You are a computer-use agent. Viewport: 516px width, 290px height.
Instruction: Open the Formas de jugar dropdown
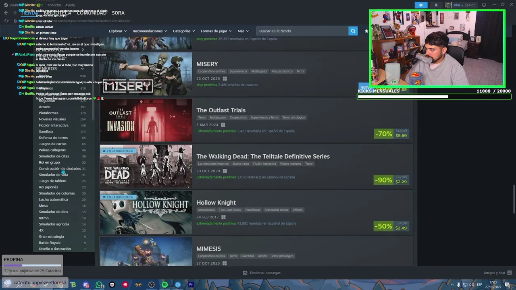coord(216,31)
